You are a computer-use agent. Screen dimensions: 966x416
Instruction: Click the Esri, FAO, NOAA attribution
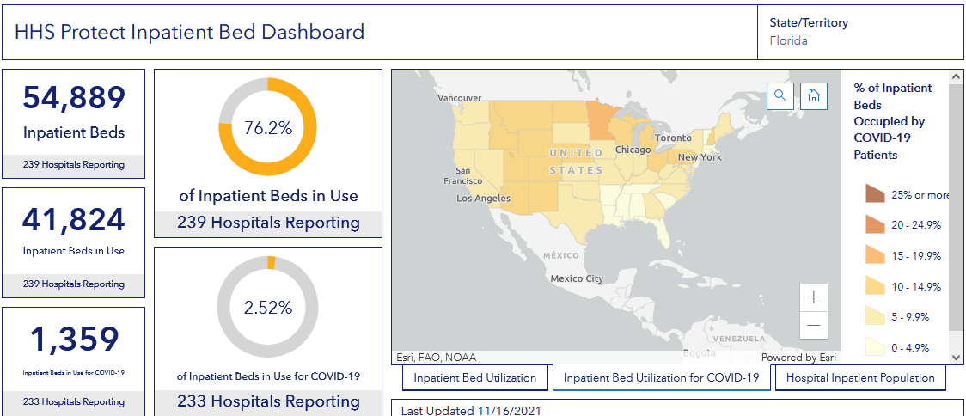[x=436, y=358]
